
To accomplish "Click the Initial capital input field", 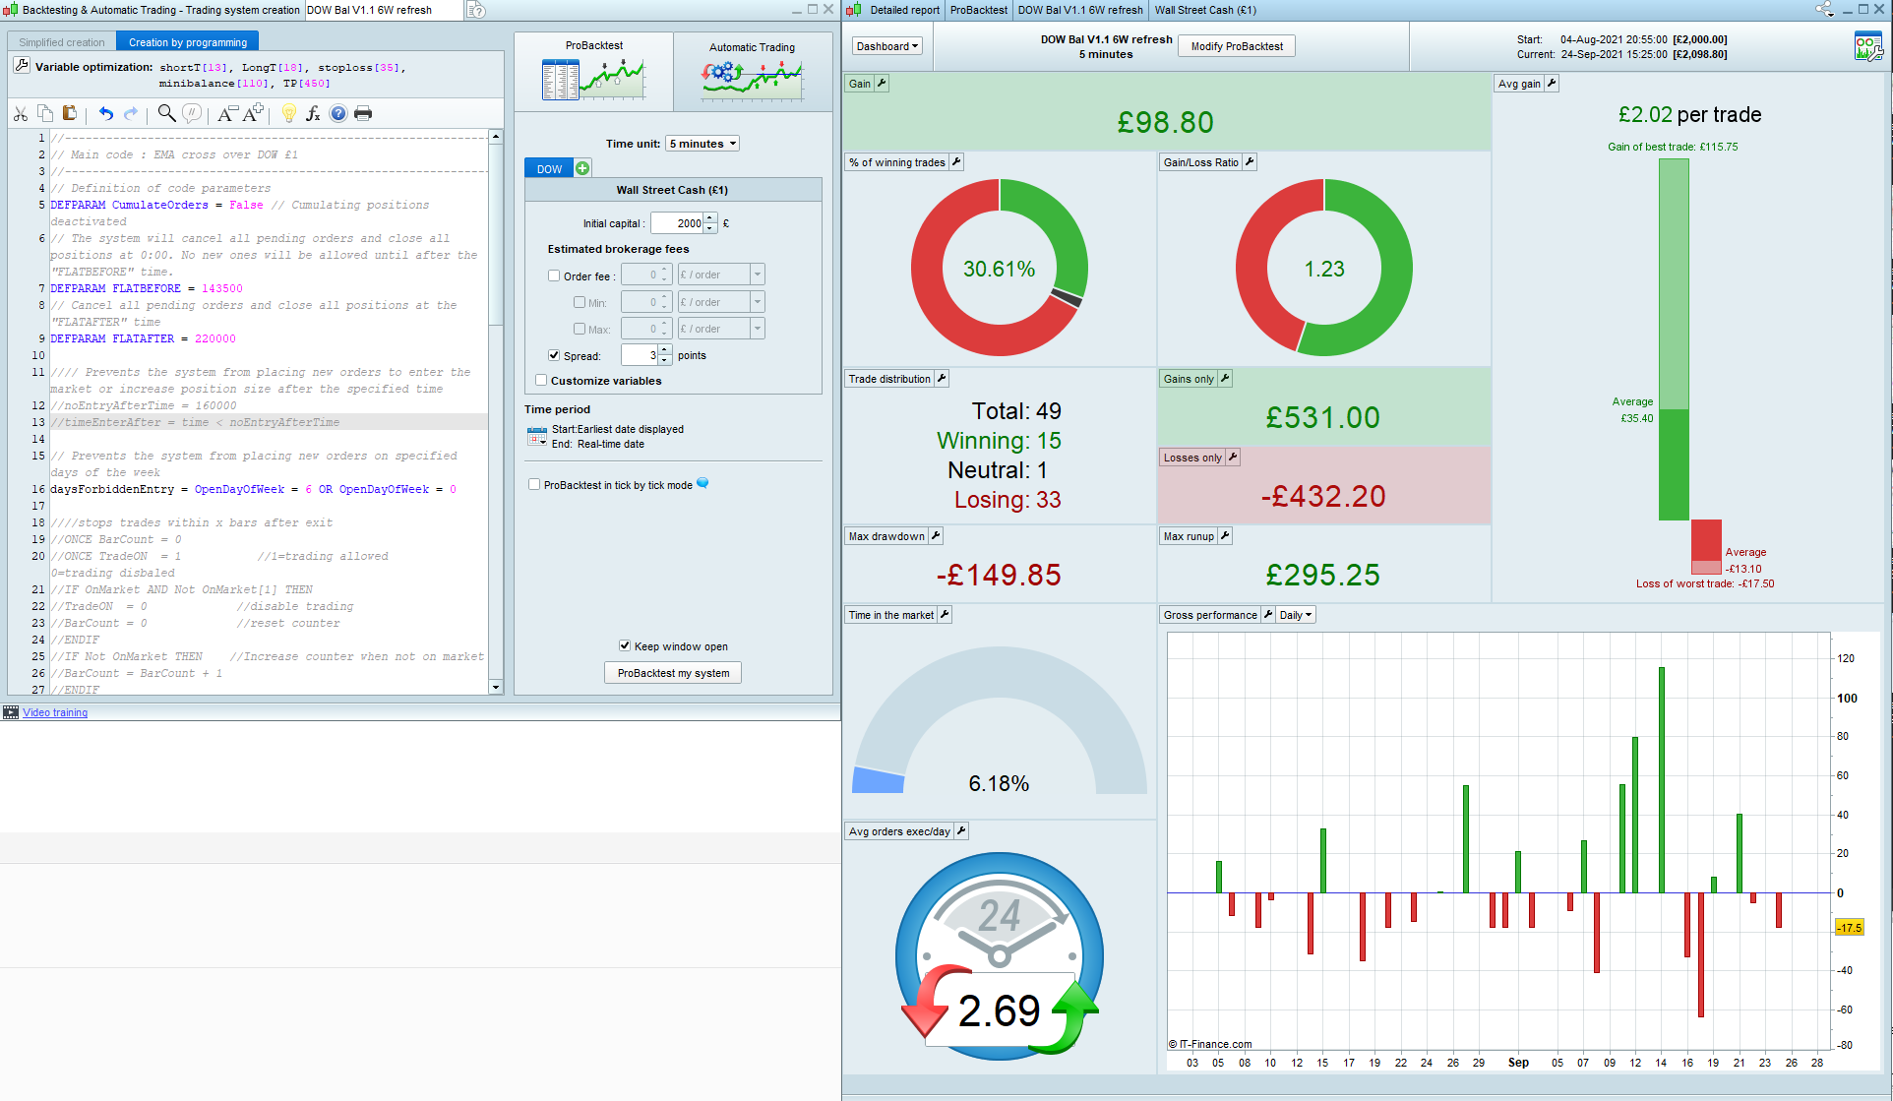I will pyautogui.click(x=677, y=223).
